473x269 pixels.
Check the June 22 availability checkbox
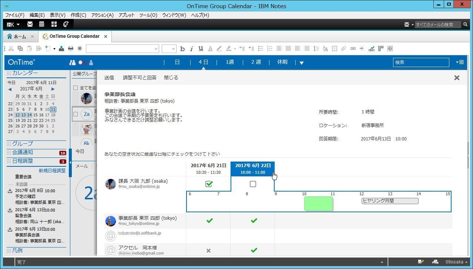click(x=253, y=184)
